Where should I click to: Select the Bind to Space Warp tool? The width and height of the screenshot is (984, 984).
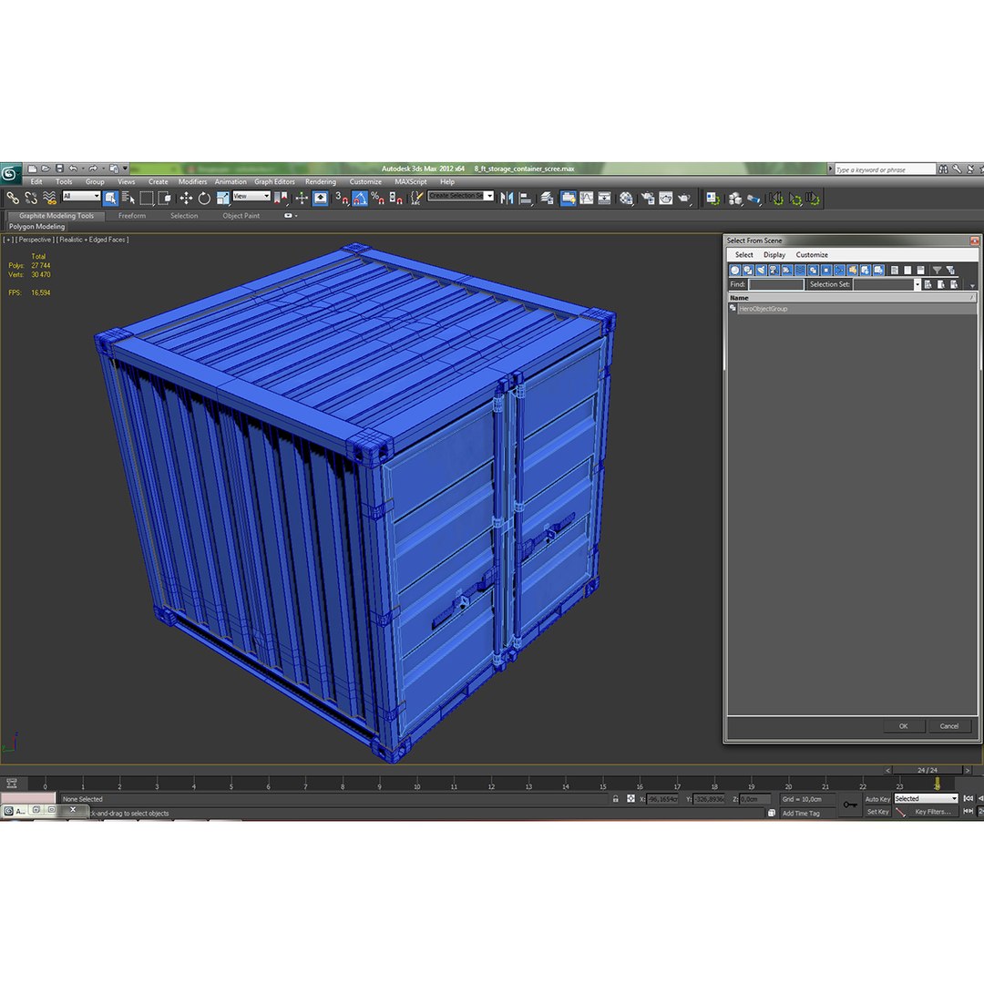(x=49, y=199)
